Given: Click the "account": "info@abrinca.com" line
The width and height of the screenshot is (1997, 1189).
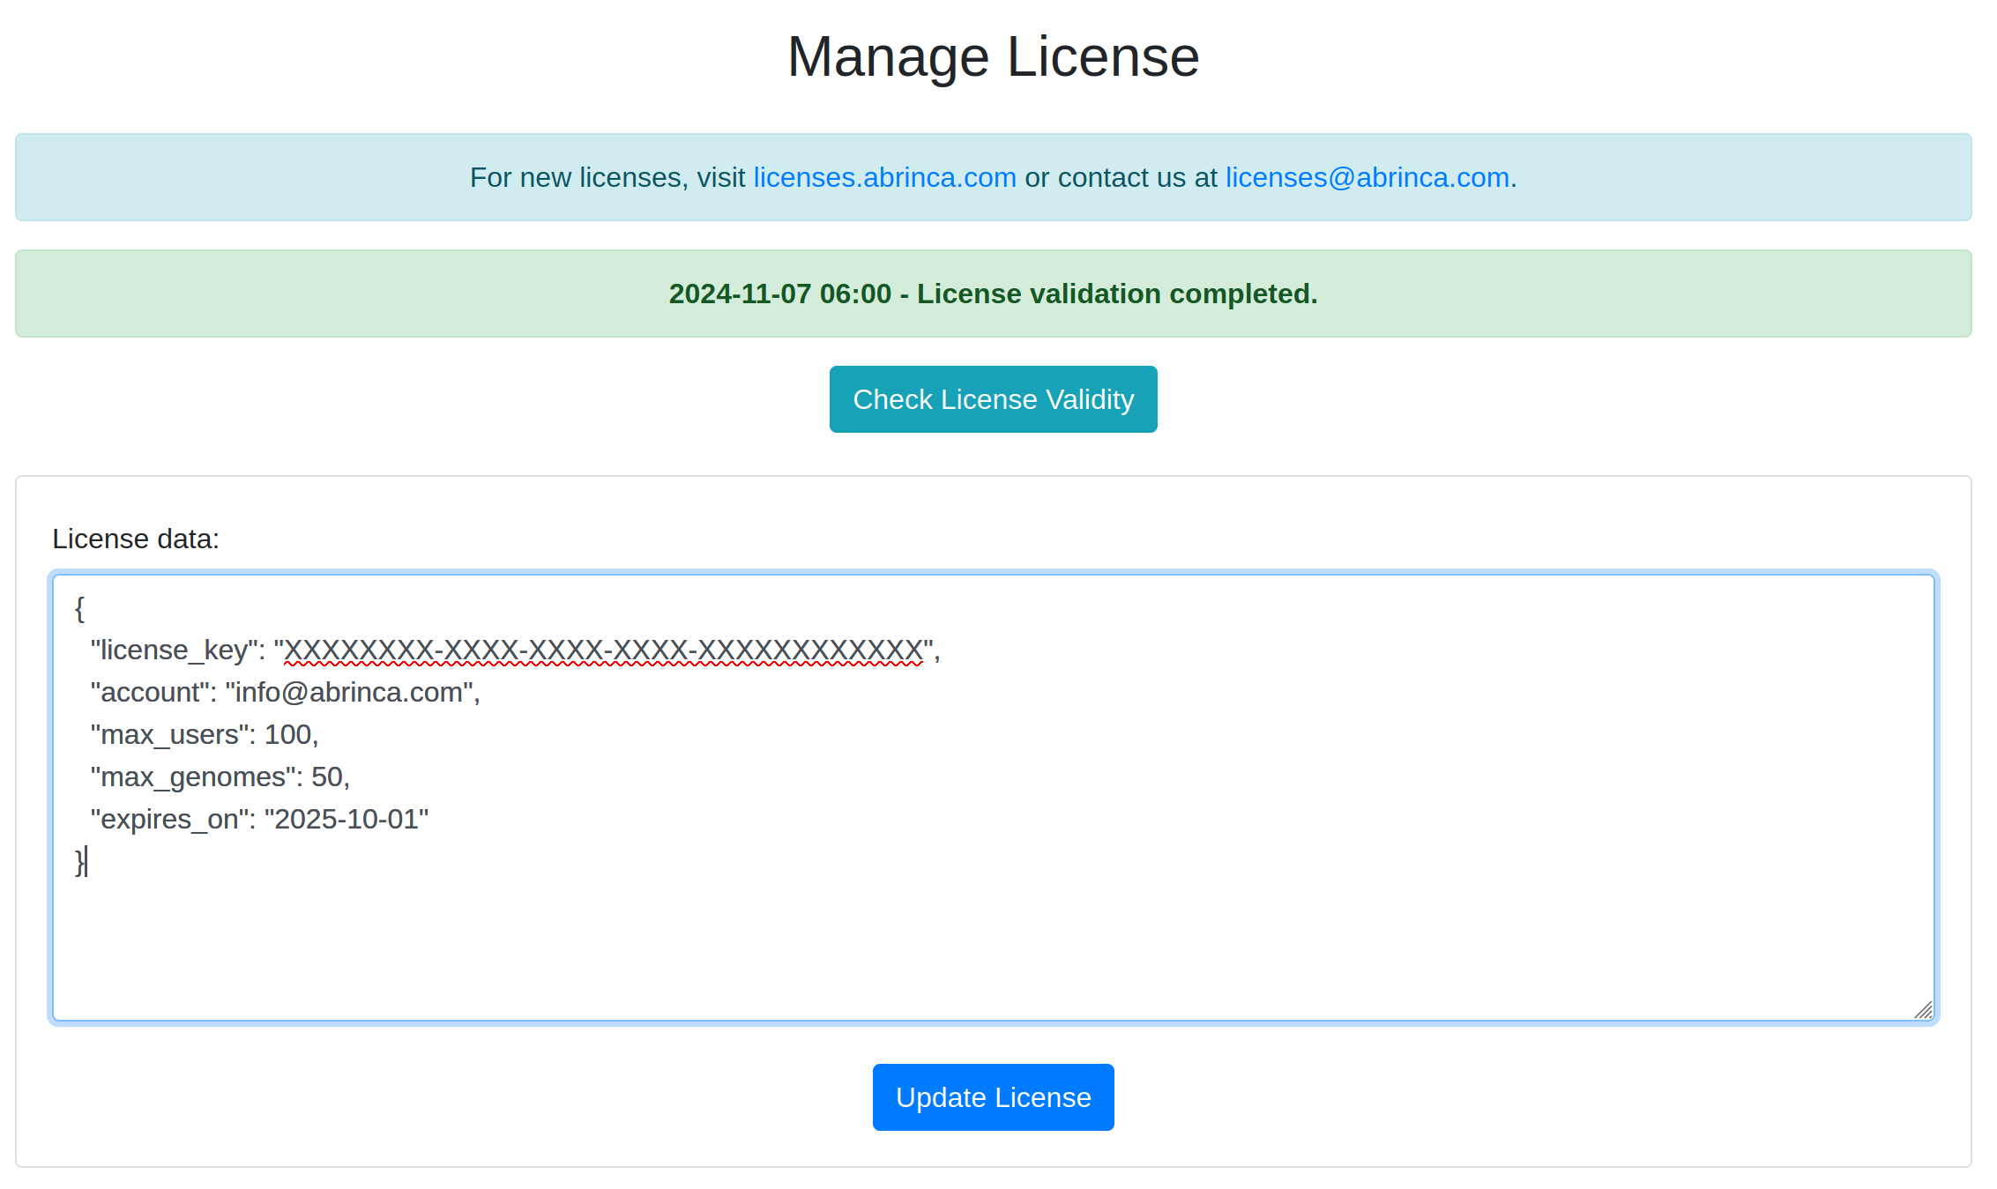Looking at the screenshot, I should tap(285, 693).
